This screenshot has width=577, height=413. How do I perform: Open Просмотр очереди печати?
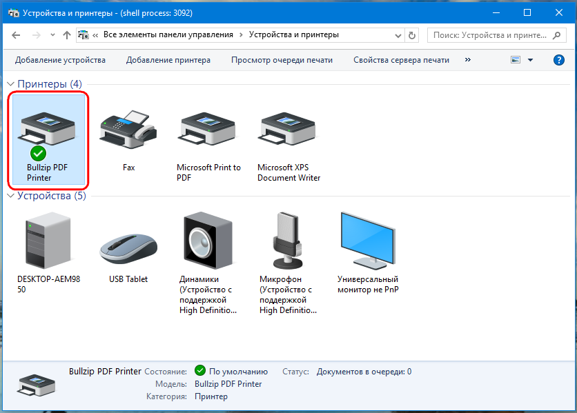pos(282,60)
